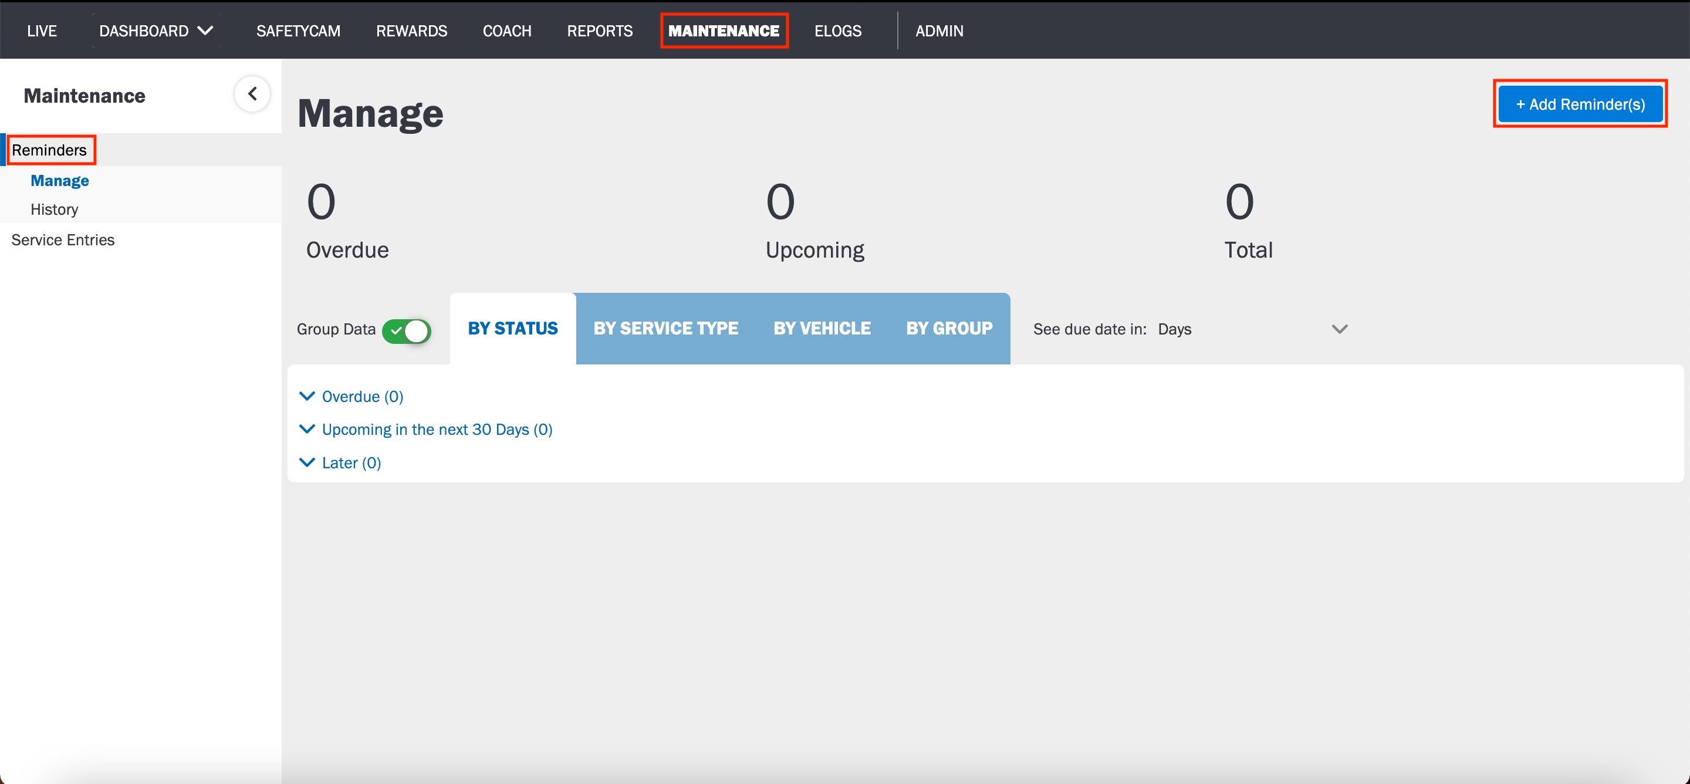
Task: Click the Add Reminder(s) button
Action: [1580, 104]
